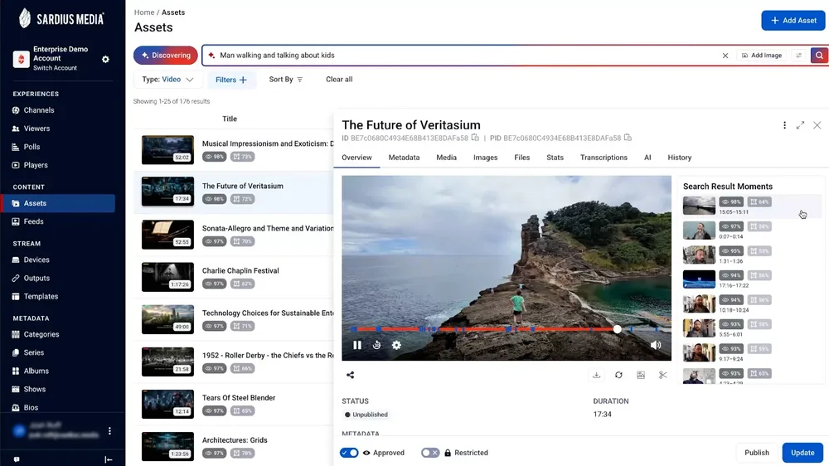Click the Templates sidebar icon

[x=16, y=296]
